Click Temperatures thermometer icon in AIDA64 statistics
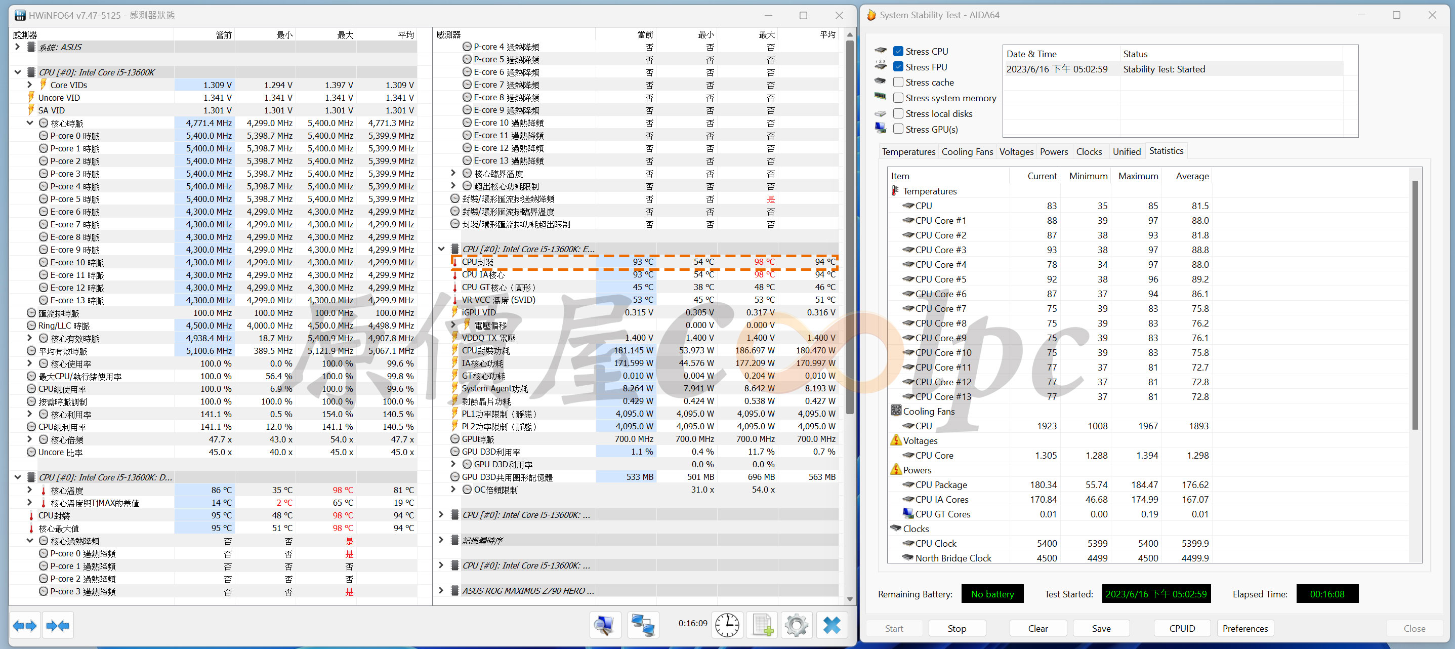 (895, 191)
